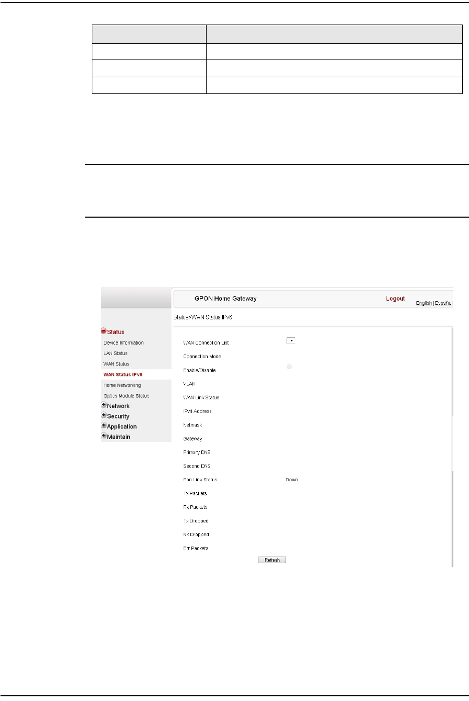Open LAN Status page

click(115, 353)
